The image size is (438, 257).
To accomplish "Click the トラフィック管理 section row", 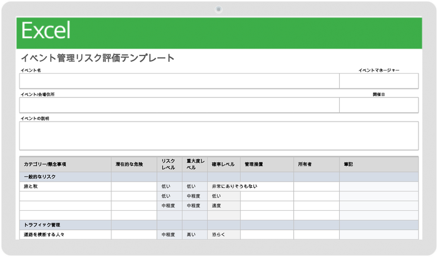I will tap(219, 225).
